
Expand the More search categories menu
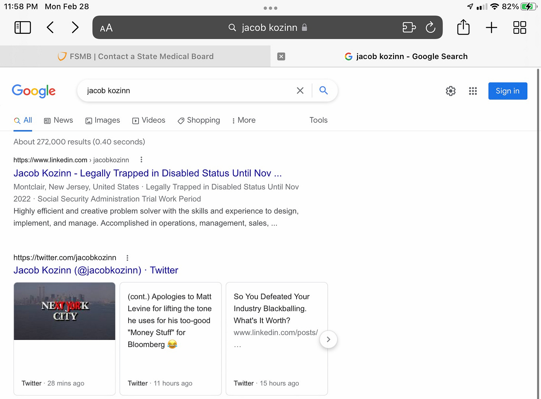tap(244, 120)
